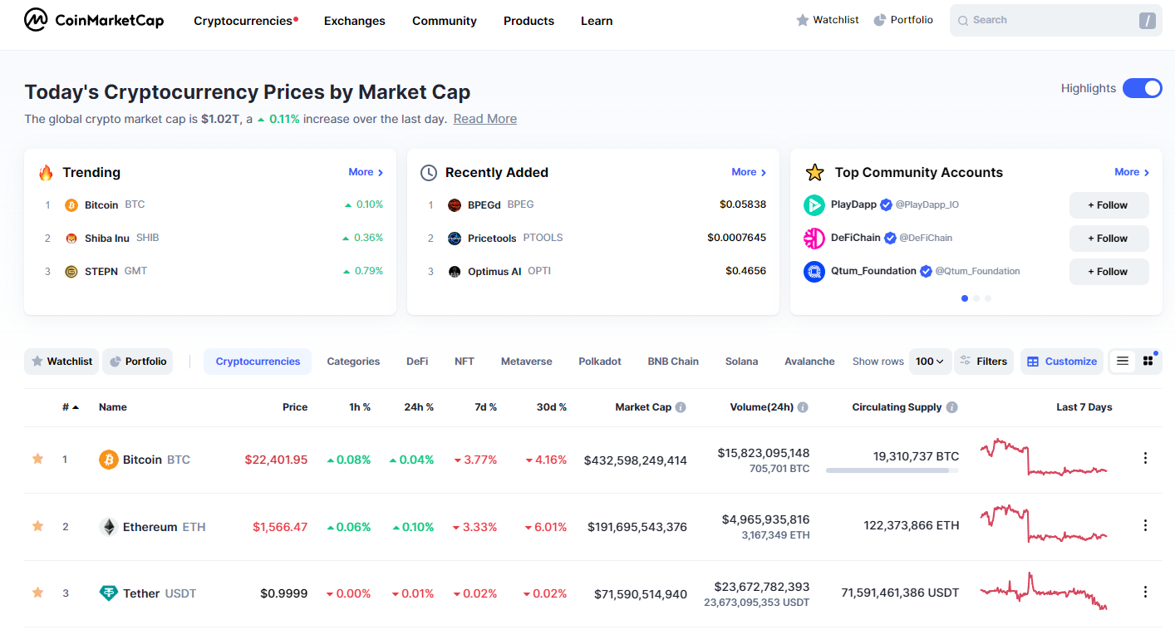Expand More in the Recently Added card
Image resolution: width=1175 pixels, height=630 pixels.
[749, 172]
